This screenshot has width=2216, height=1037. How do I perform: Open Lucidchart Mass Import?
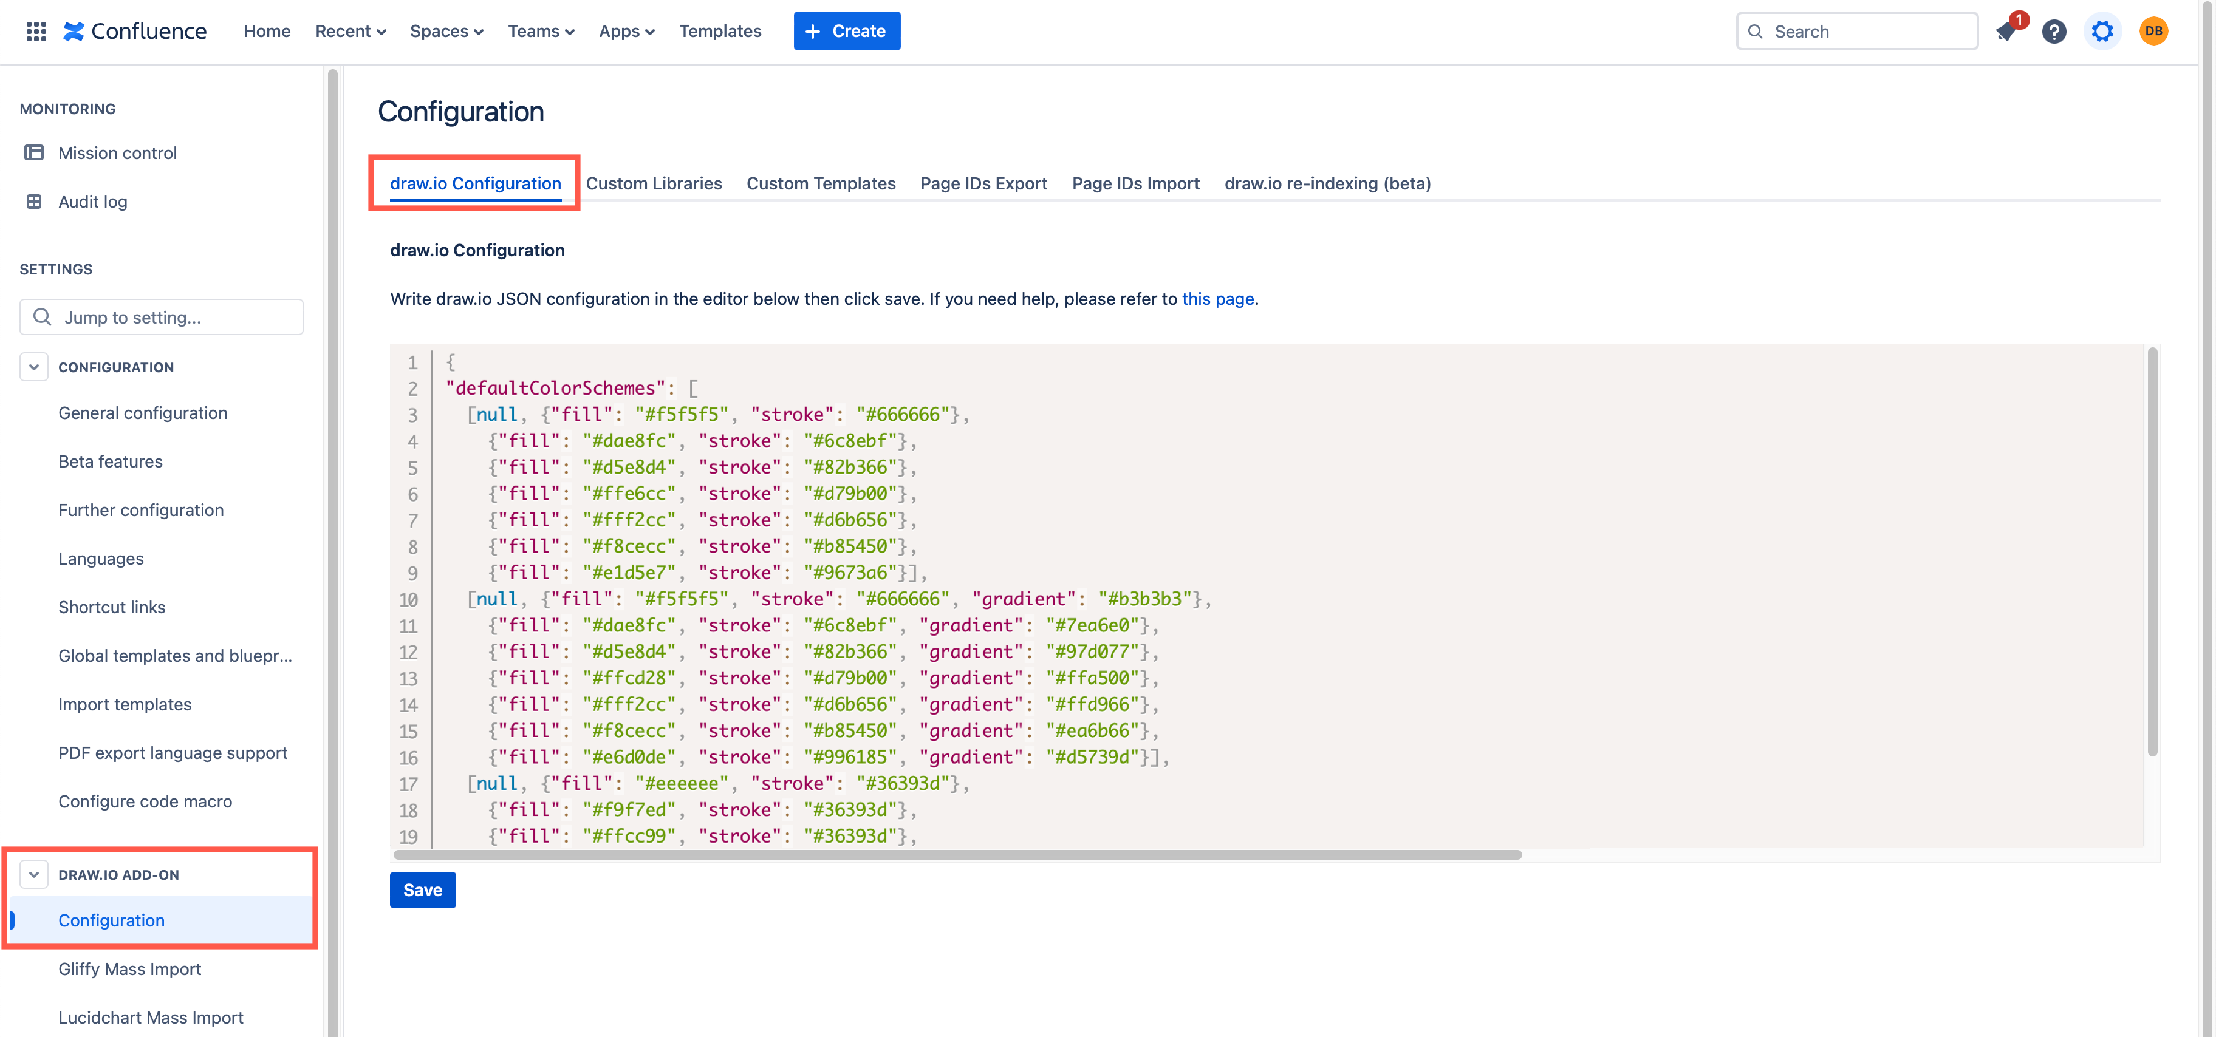[x=151, y=1017]
